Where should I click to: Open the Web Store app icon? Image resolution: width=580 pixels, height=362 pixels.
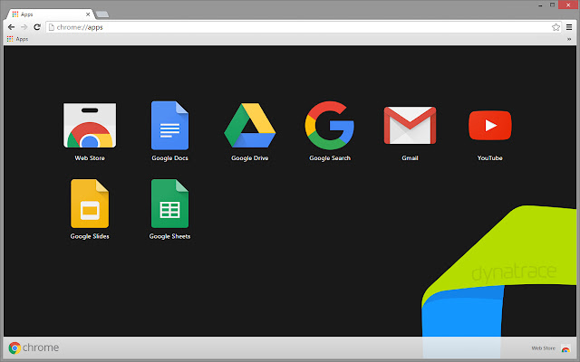pyautogui.click(x=90, y=126)
